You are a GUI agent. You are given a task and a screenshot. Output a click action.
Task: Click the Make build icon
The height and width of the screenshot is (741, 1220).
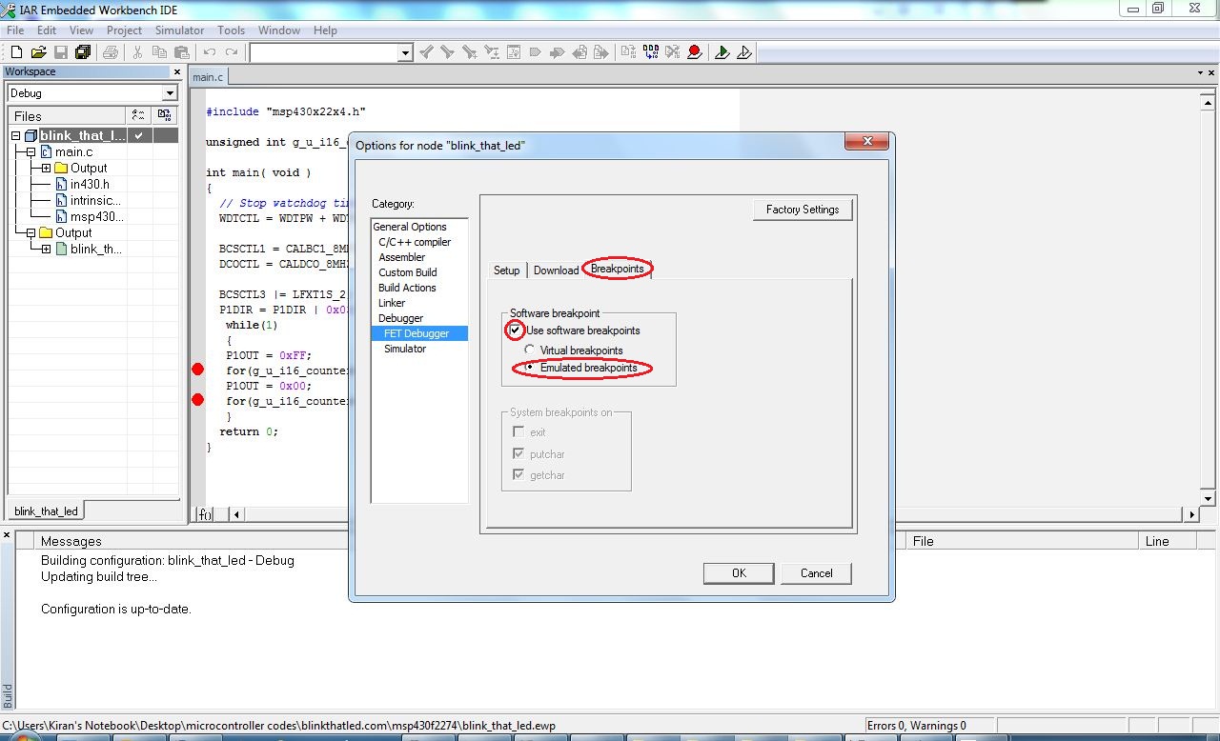click(x=651, y=52)
